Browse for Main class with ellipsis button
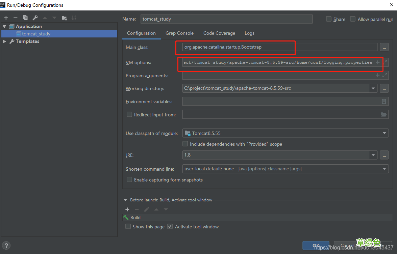The width and height of the screenshot is (397, 254). click(x=384, y=47)
